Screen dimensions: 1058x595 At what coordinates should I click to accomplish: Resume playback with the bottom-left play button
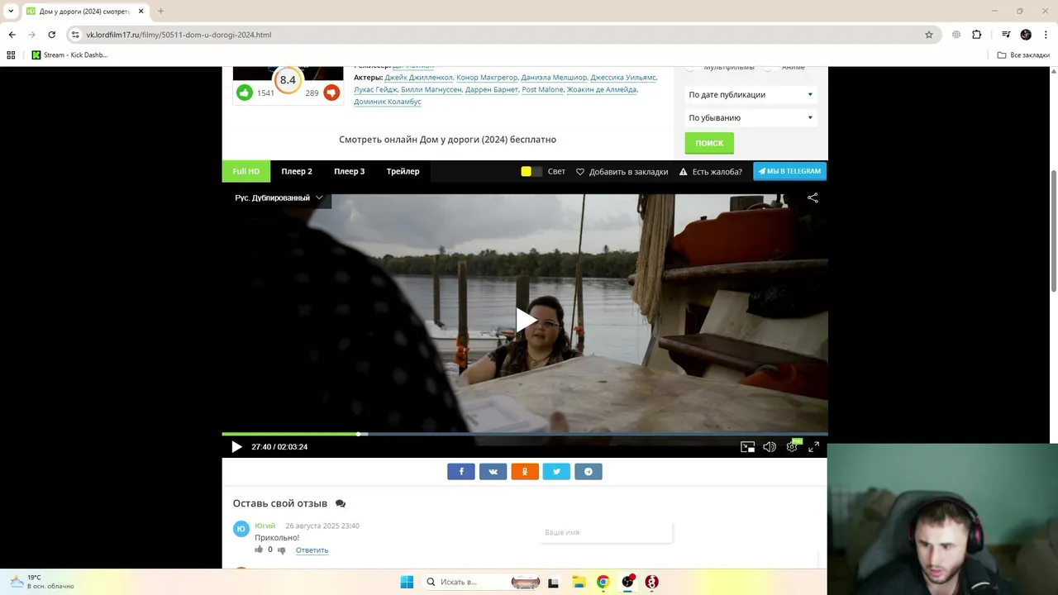pos(236,447)
